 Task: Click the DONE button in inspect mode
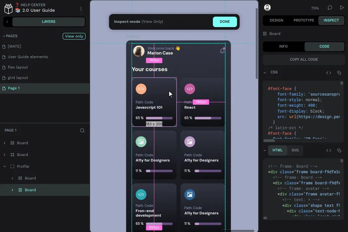click(225, 22)
